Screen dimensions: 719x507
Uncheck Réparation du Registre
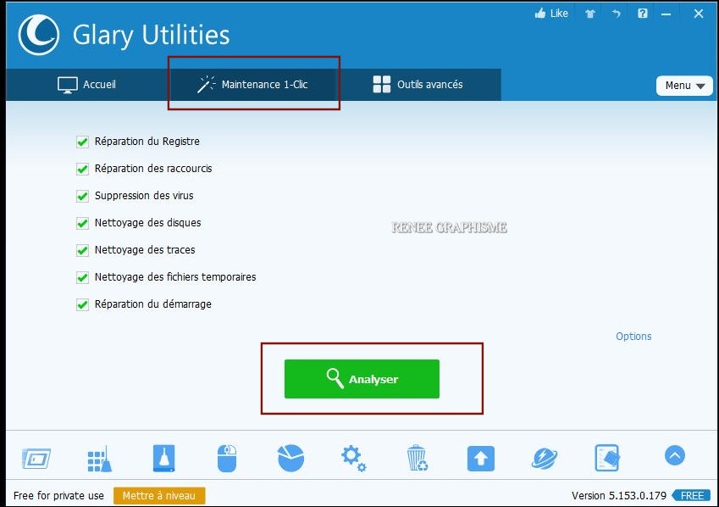[x=82, y=142]
